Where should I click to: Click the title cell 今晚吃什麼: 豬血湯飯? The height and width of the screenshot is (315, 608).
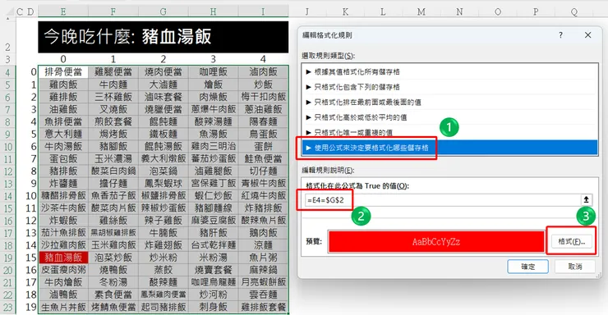click(x=164, y=37)
